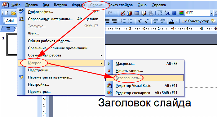Click the Insert Table toolbar icon
This screenshot has height=117, width=217.
(137, 13)
